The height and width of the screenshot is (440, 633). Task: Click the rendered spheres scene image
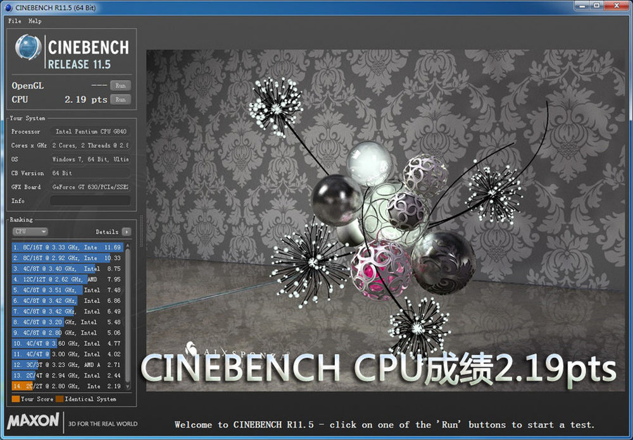click(x=385, y=221)
